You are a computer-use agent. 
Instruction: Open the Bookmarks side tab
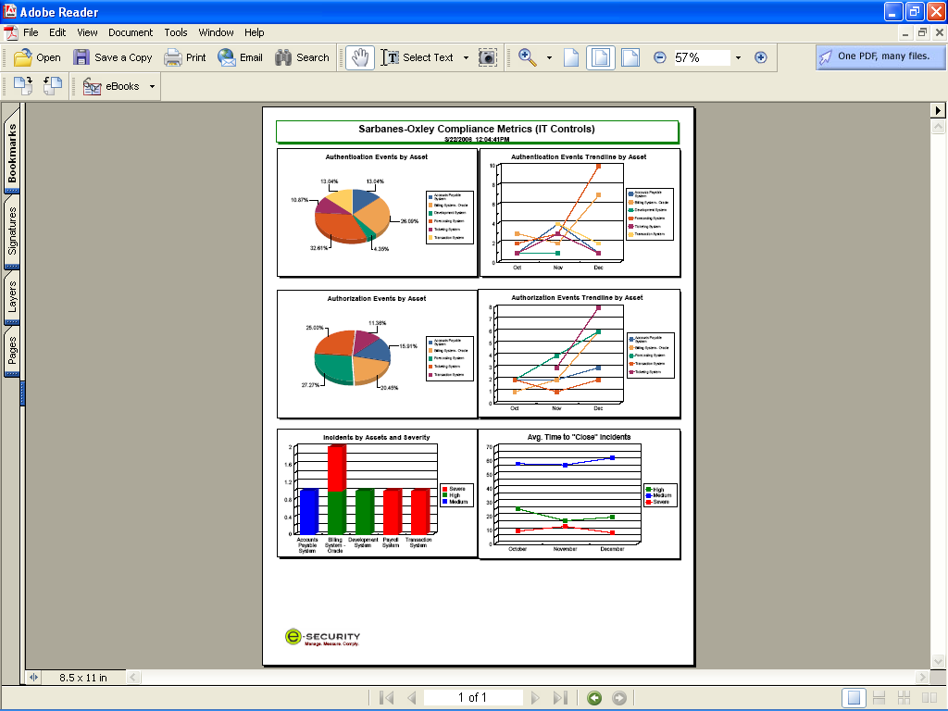click(11, 153)
